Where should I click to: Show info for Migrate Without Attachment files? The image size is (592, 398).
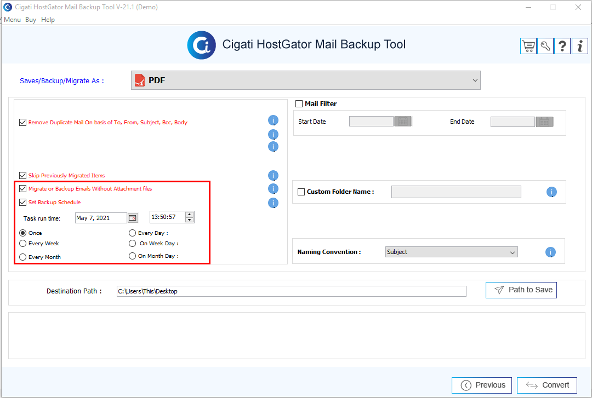(x=273, y=189)
